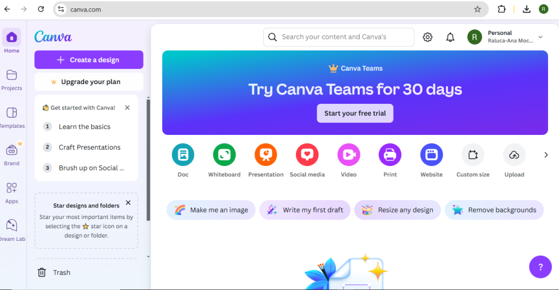Go back in the browser
This screenshot has height=290, width=559.
7,9
